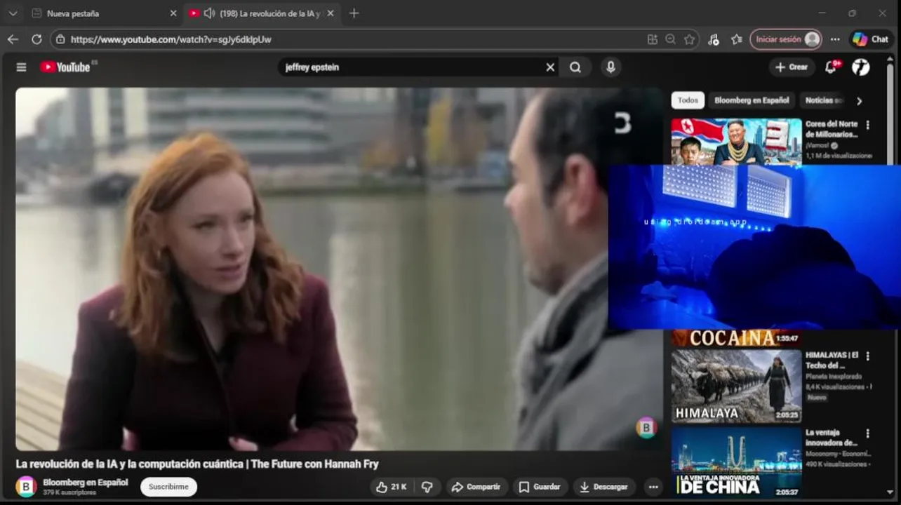The width and height of the screenshot is (901, 505).
Task: Expand more filter chips with arrow
Action: pos(859,100)
